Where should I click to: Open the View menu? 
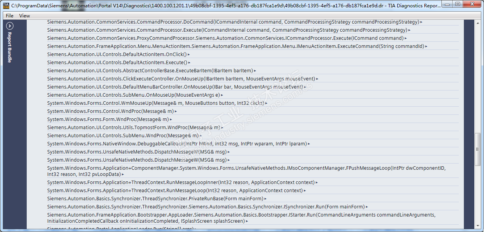point(24,16)
